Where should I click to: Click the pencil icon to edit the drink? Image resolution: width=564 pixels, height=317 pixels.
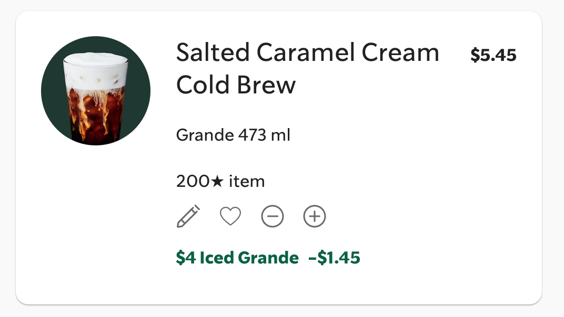click(188, 216)
